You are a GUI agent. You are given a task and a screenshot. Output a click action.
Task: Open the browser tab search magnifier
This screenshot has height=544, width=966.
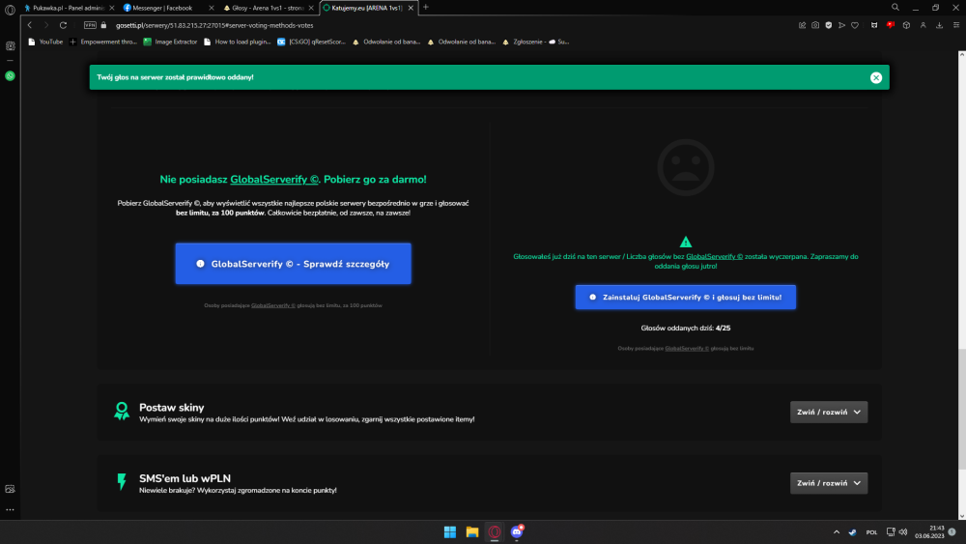point(895,8)
